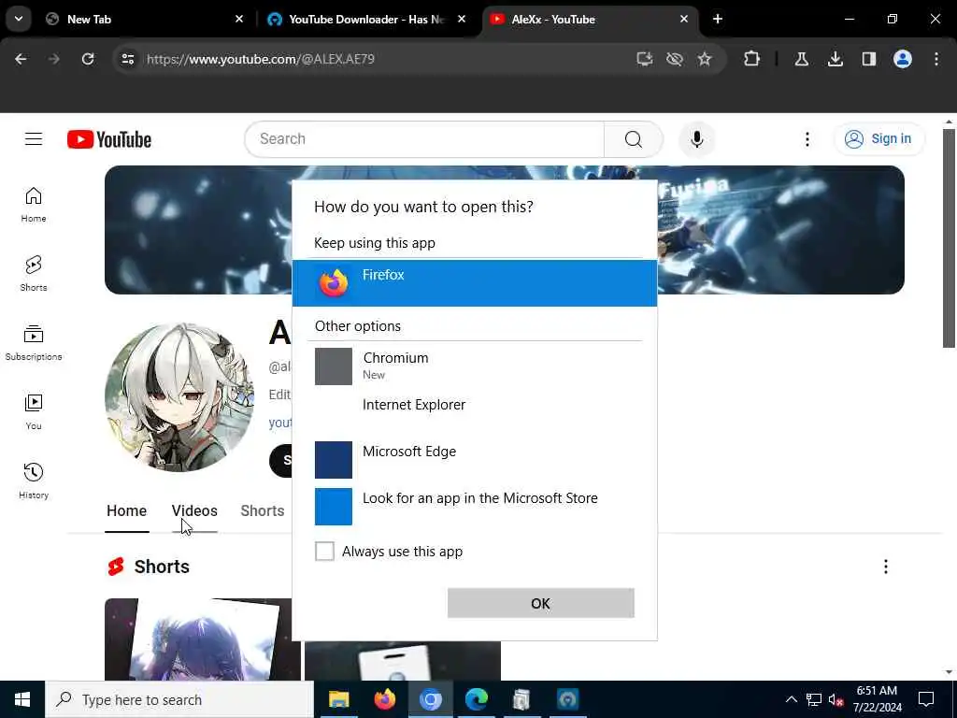Click the Sign in button
This screenshot has width=957, height=718.
click(878, 139)
